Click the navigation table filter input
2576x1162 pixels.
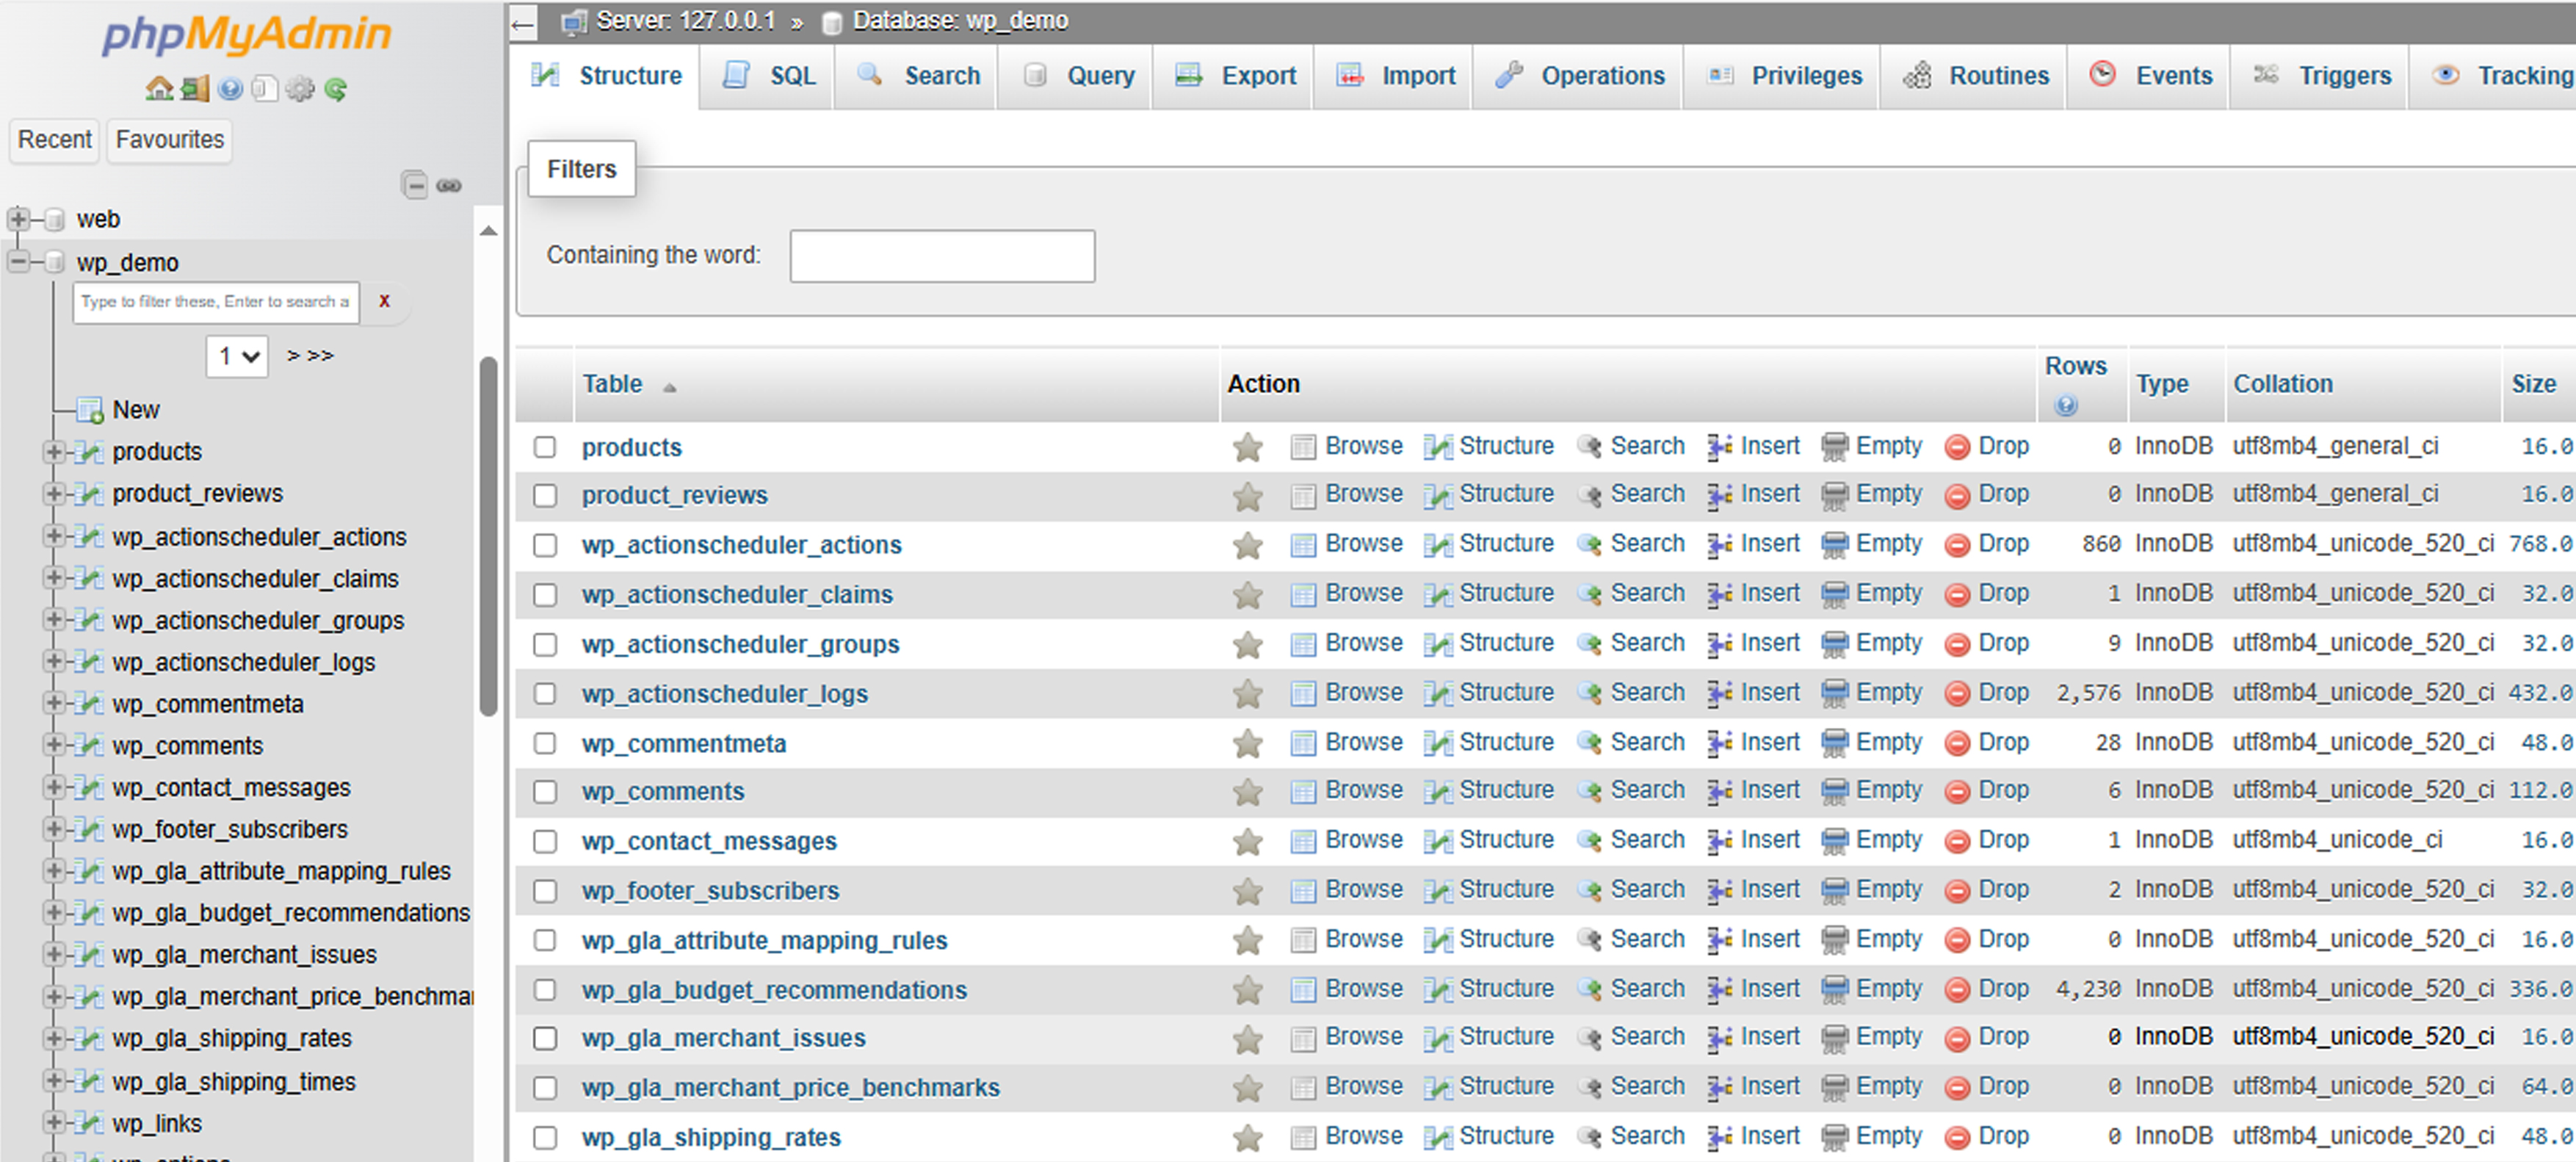point(216,302)
